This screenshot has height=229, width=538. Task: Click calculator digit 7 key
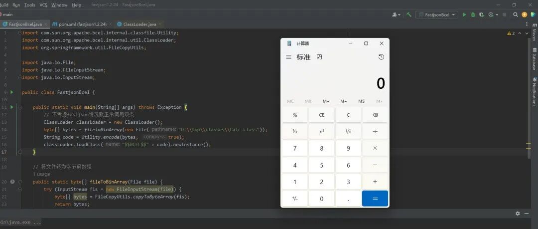click(x=295, y=148)
